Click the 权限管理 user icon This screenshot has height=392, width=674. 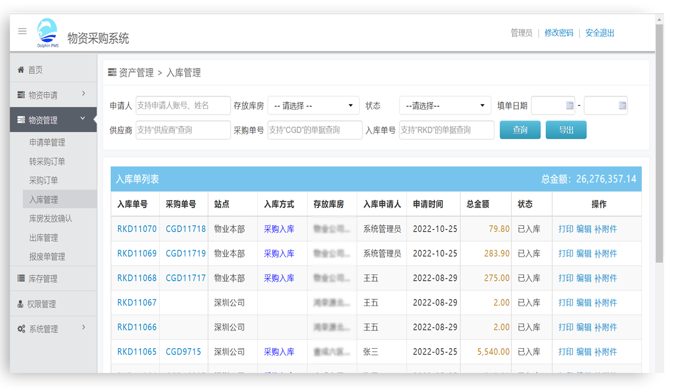(x=20, y=304)
